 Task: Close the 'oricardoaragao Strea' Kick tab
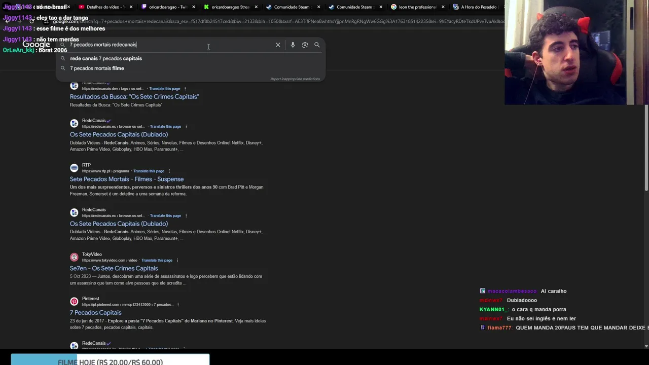[x=256, y=7]
